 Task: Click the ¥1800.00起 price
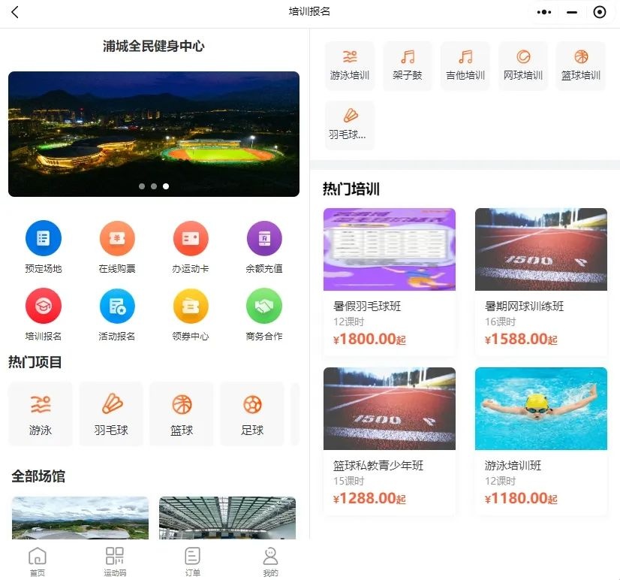[369, 340]
